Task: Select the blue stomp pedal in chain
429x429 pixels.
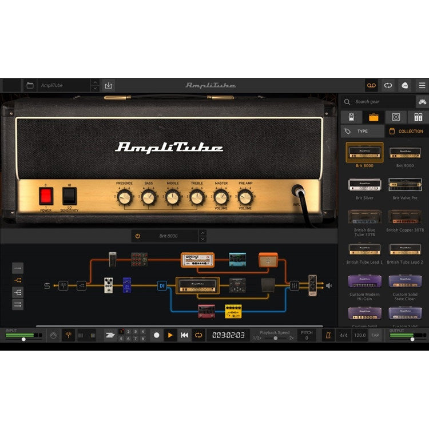Action: coord(127,285)
